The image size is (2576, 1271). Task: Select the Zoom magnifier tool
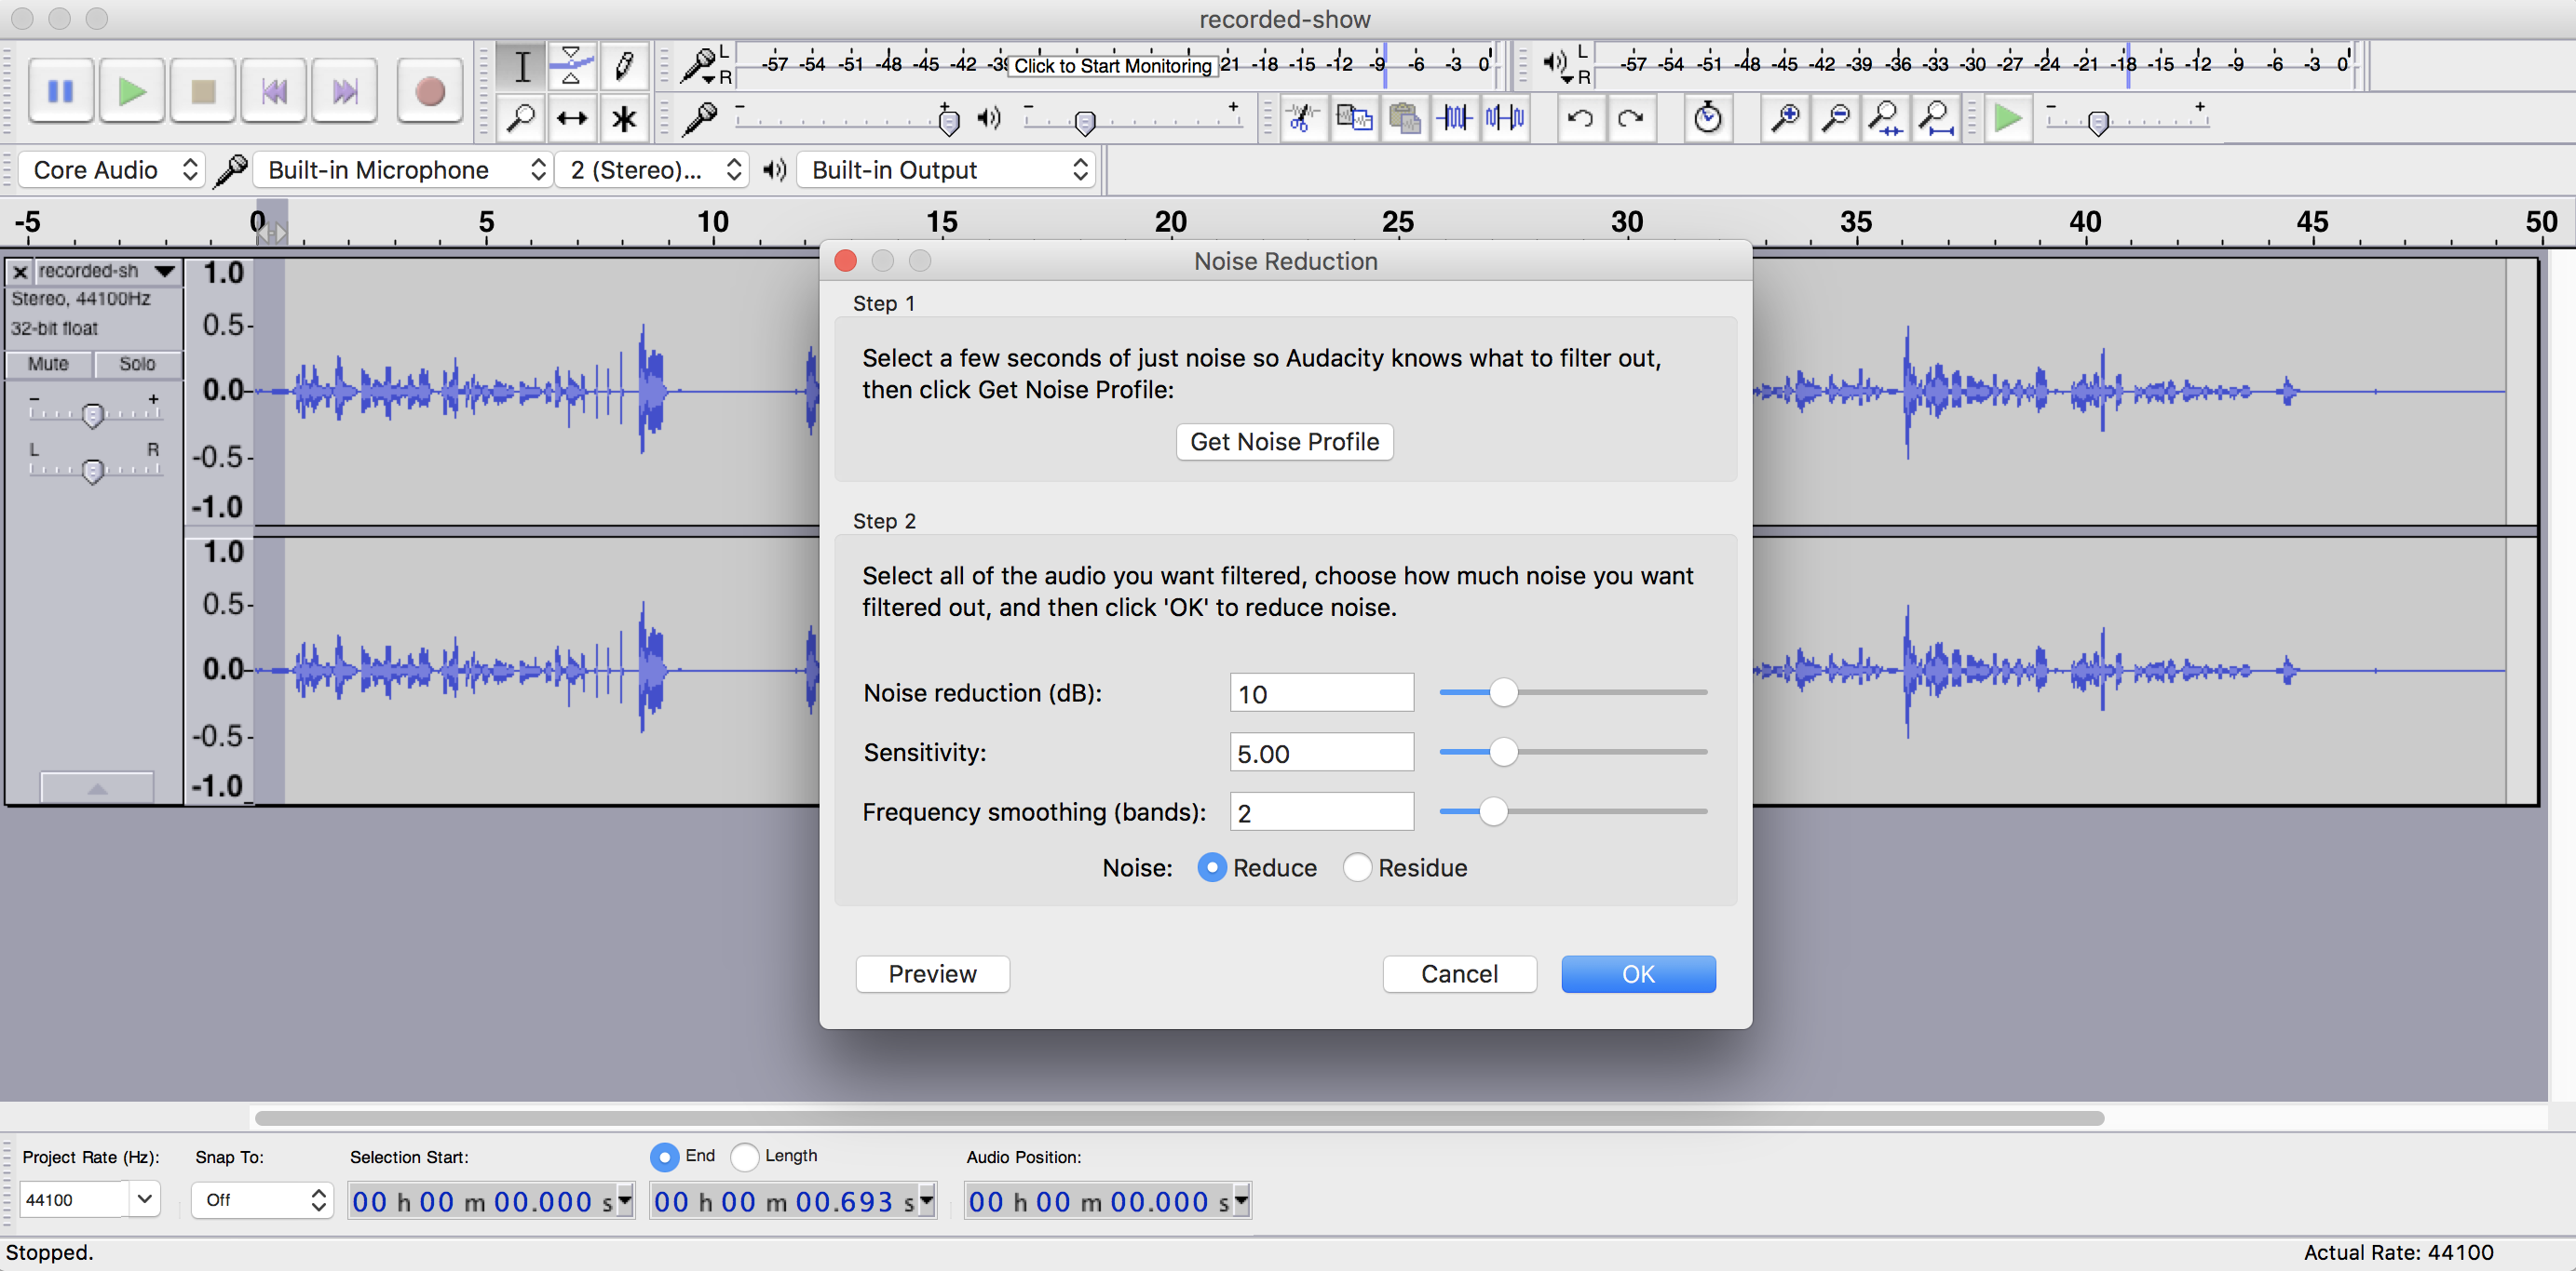(521, 119)
